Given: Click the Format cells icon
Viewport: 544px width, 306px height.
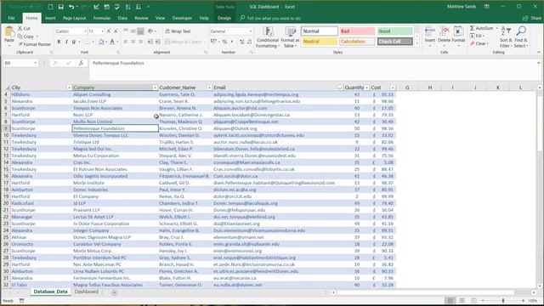Looking at the screenshot, I should [x=458, y=31].
